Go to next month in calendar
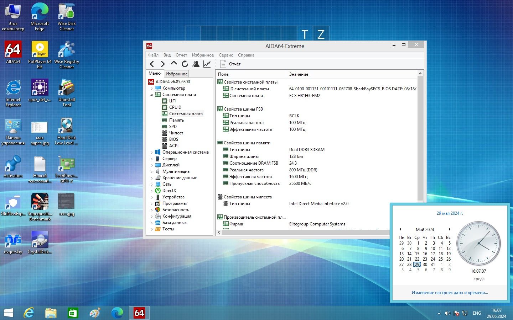 (x=450, y=229)
